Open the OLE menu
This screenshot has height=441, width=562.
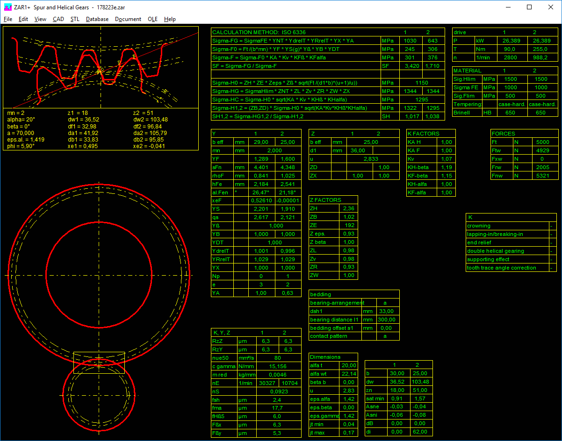pos(152,19)
